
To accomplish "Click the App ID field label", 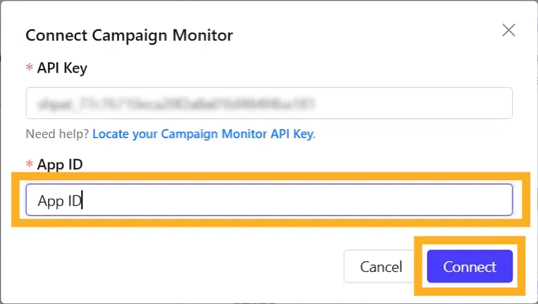I will [59, 165].
